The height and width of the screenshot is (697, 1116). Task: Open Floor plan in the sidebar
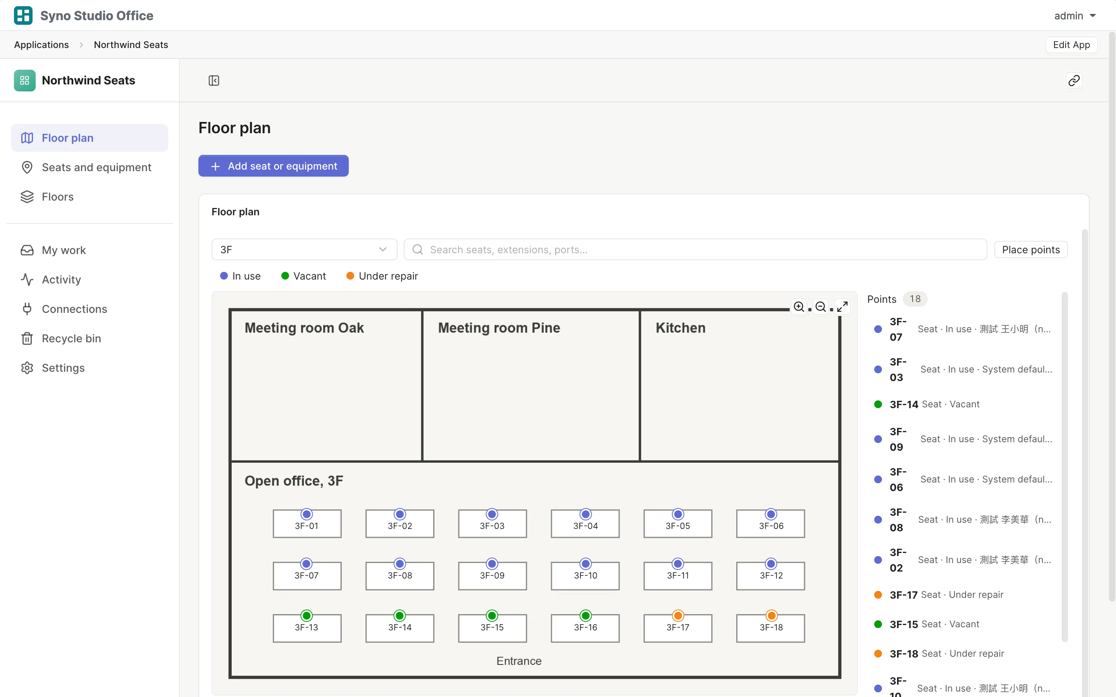pos(90,138)
